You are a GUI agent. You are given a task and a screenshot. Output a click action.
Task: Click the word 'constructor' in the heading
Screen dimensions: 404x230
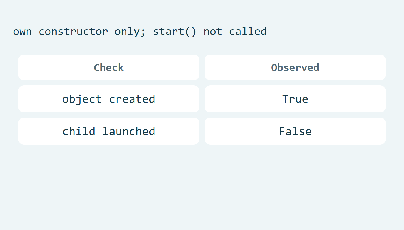point(73,32)
